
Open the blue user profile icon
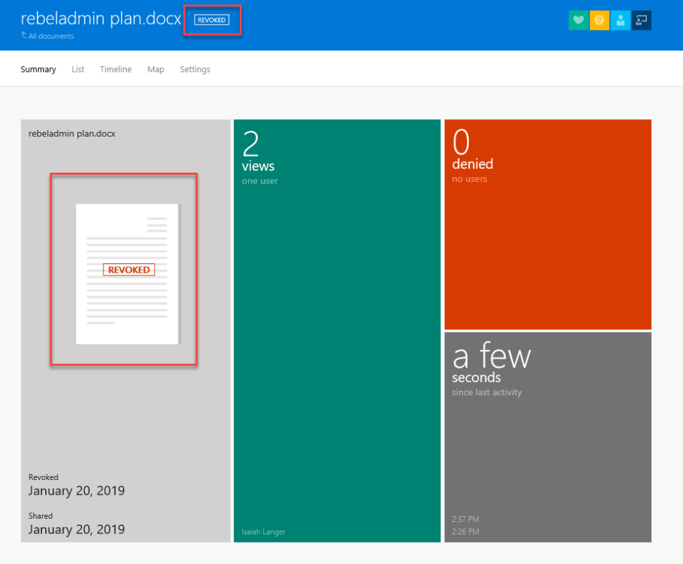pos(620,20)
